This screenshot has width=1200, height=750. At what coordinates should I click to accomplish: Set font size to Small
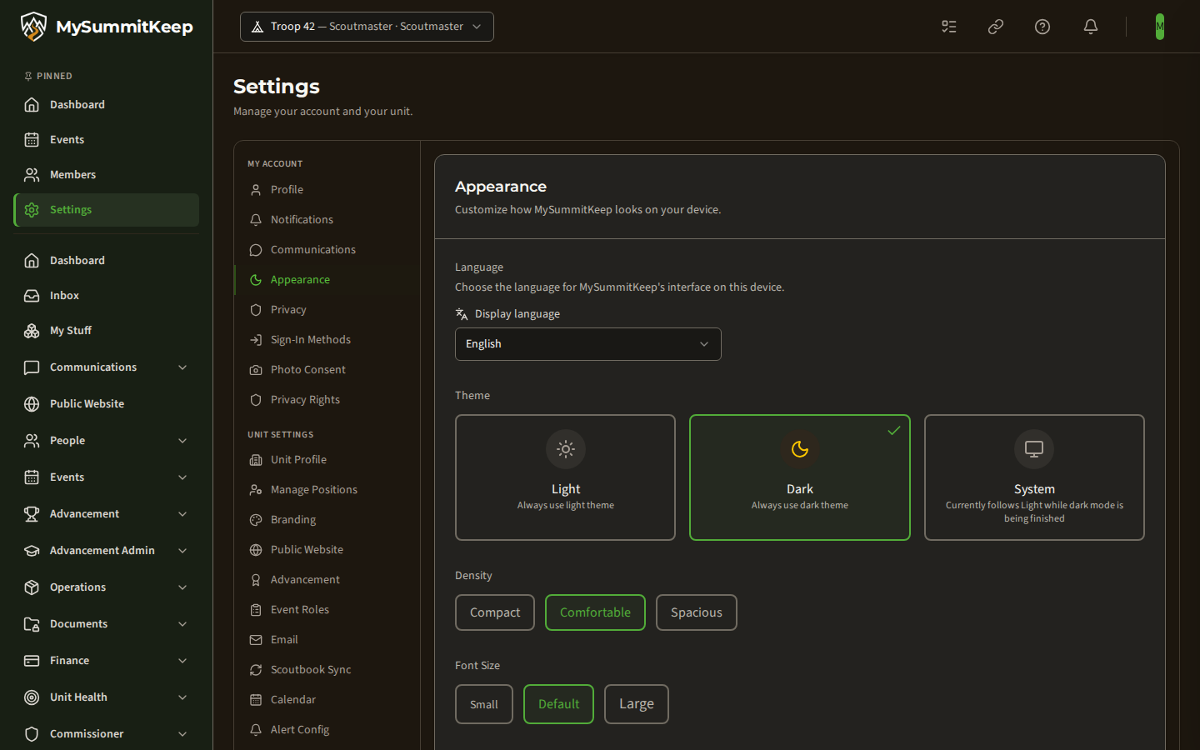click(484, 704)
